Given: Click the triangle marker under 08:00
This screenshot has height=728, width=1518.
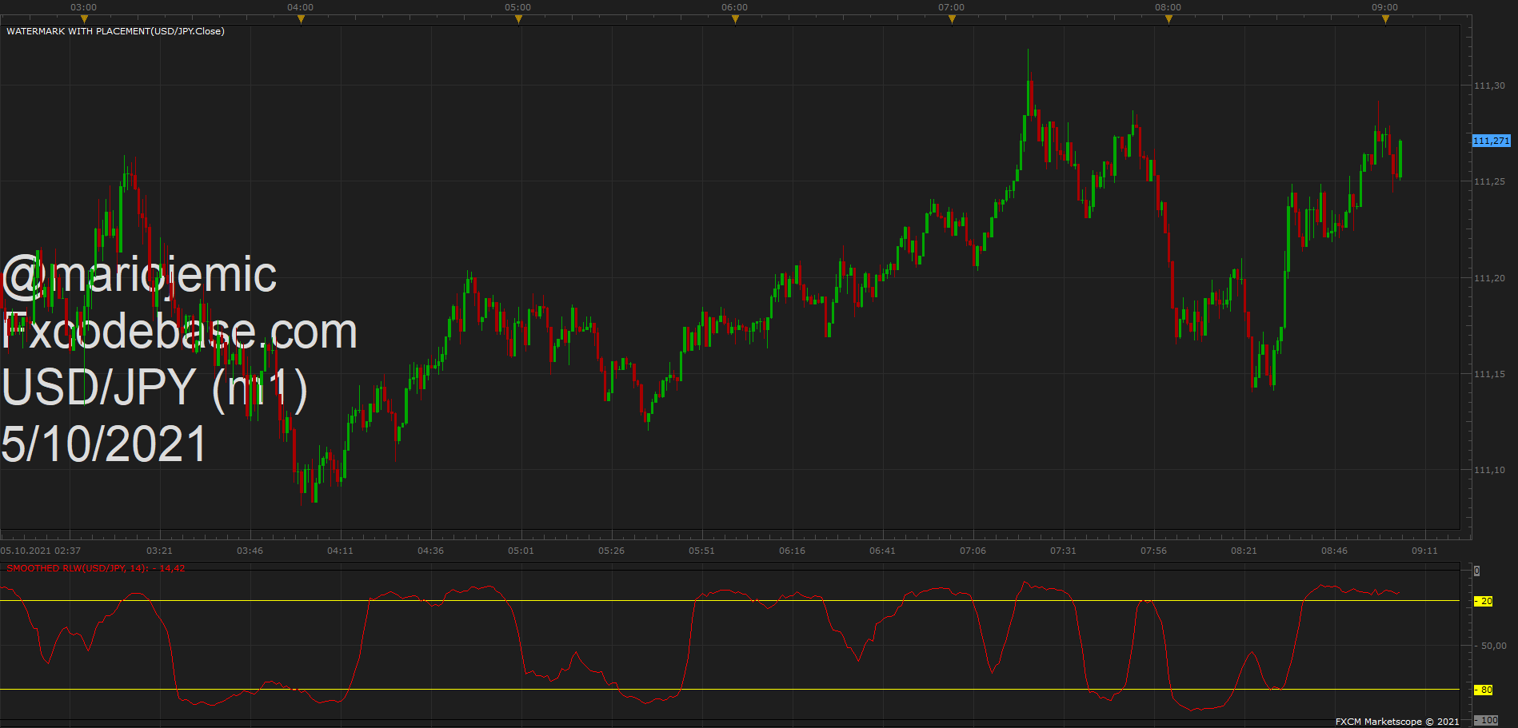Looking at the screenshot, I should (1168, 19).
